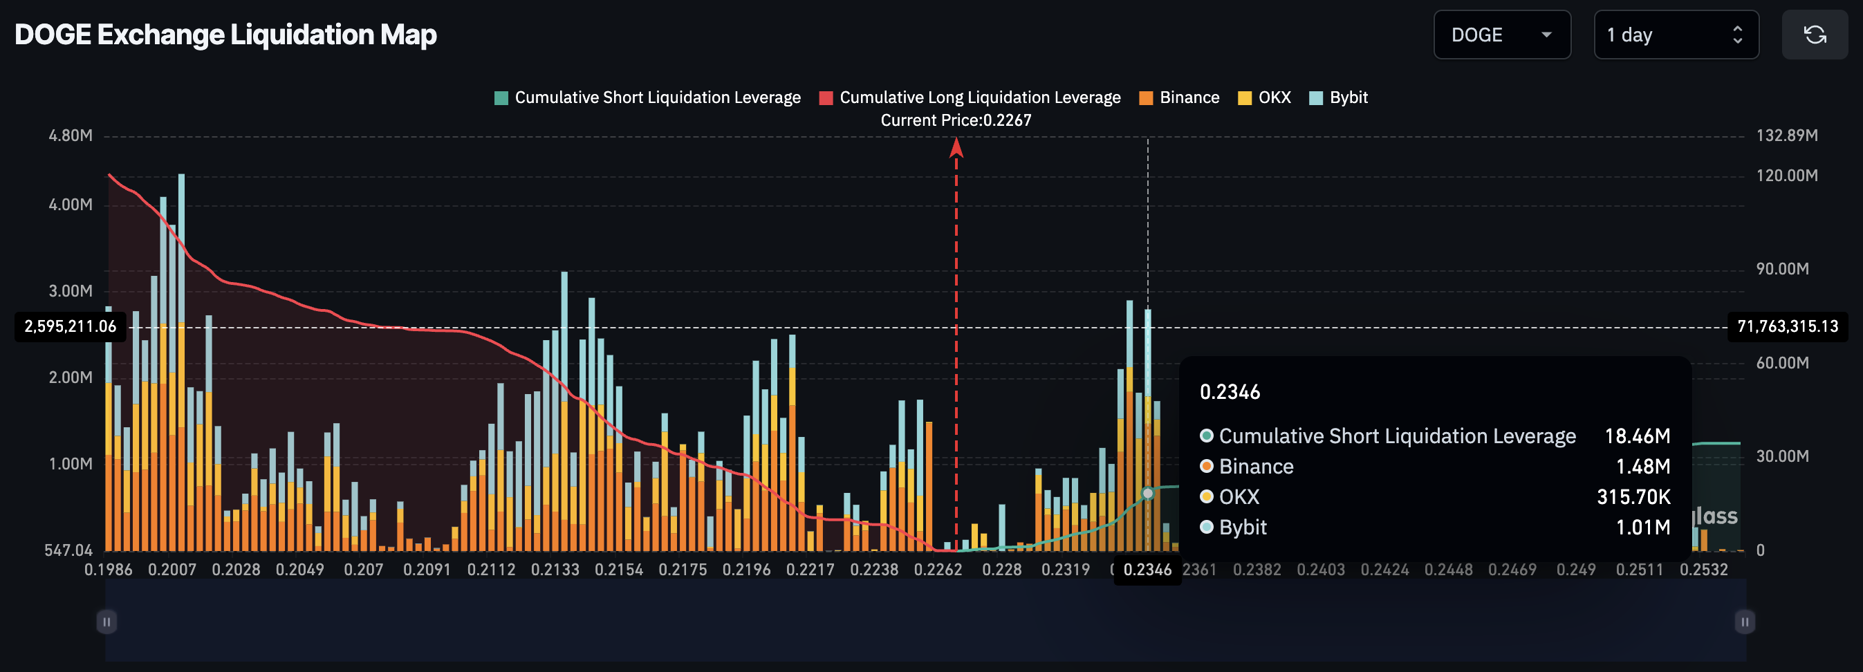
Task: Toggle the OKX legend entry
Action: tap(1274, 97)
